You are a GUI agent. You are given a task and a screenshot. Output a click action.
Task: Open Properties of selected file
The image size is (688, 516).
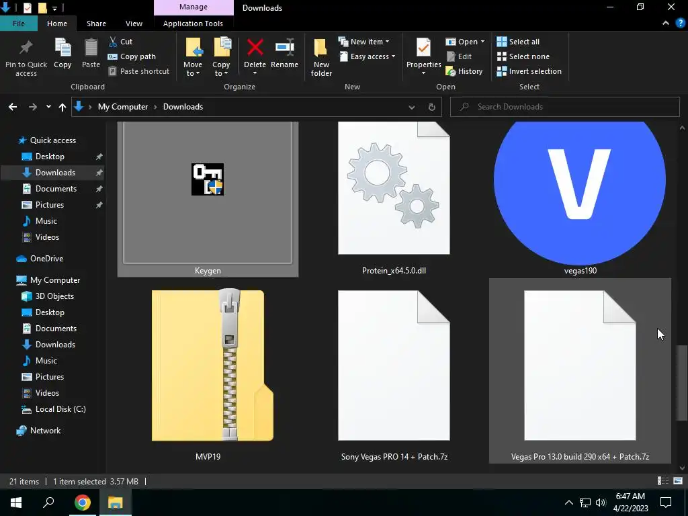(423, 52)
